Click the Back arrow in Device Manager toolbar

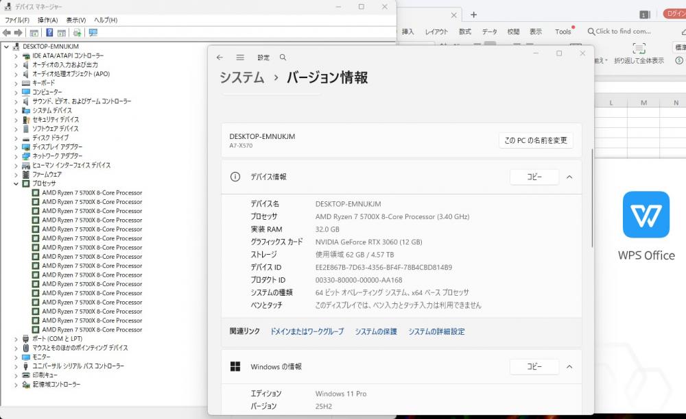point(7,33)
